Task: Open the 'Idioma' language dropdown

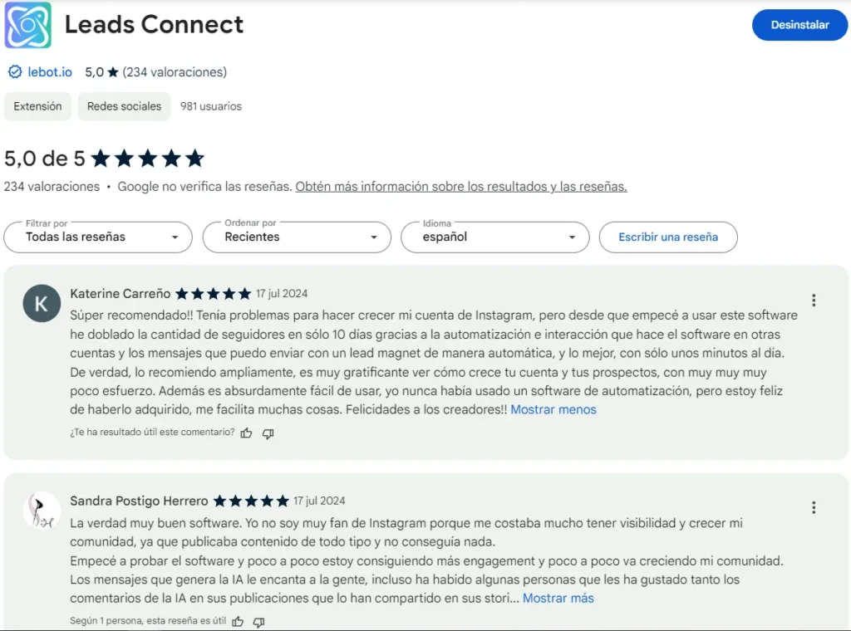Action: (x=494, y=237)
